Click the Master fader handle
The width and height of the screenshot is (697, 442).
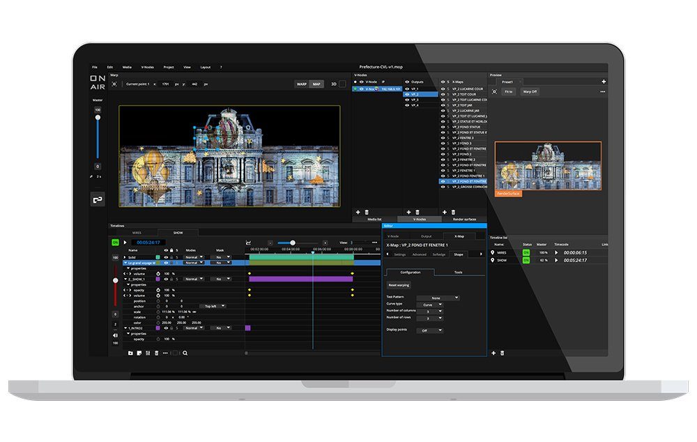(x=98, y=117)
